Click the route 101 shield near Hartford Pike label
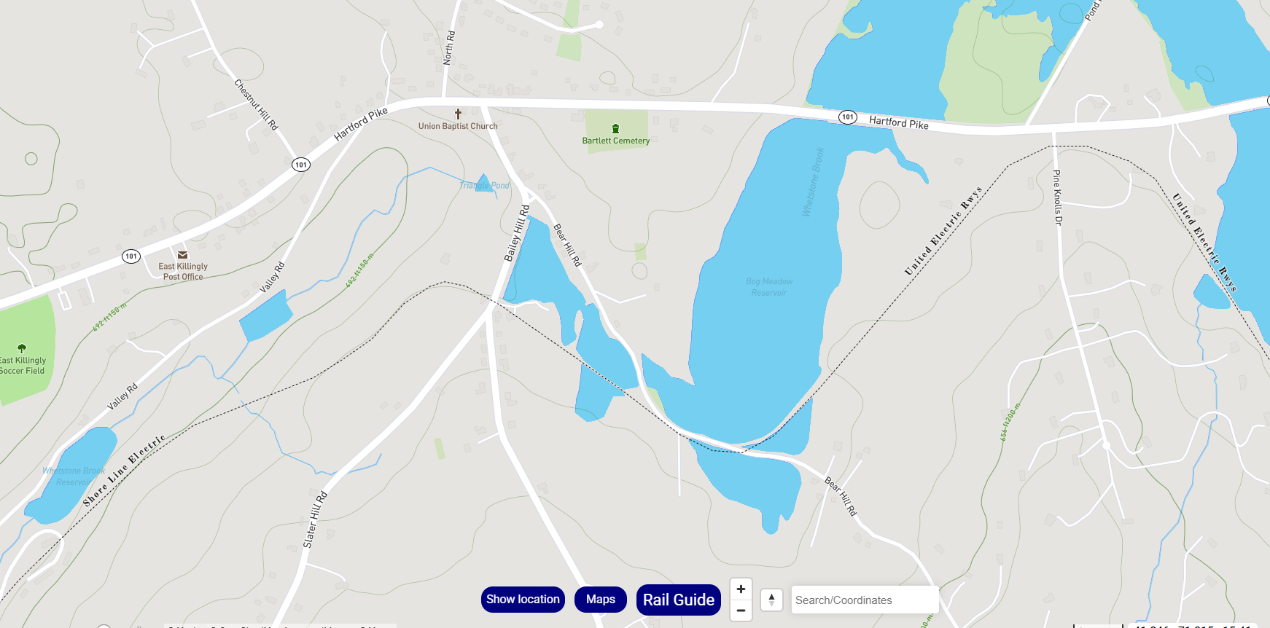The width and height of the screenshot is (1270, 628). 847,117
